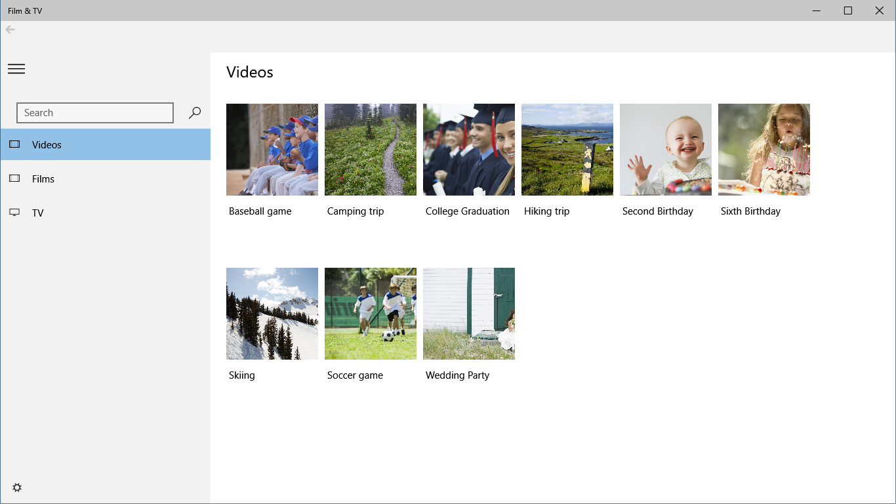Play the College Graduation video
The height and width of the screenshot is (504, 896).
[468, 149]
